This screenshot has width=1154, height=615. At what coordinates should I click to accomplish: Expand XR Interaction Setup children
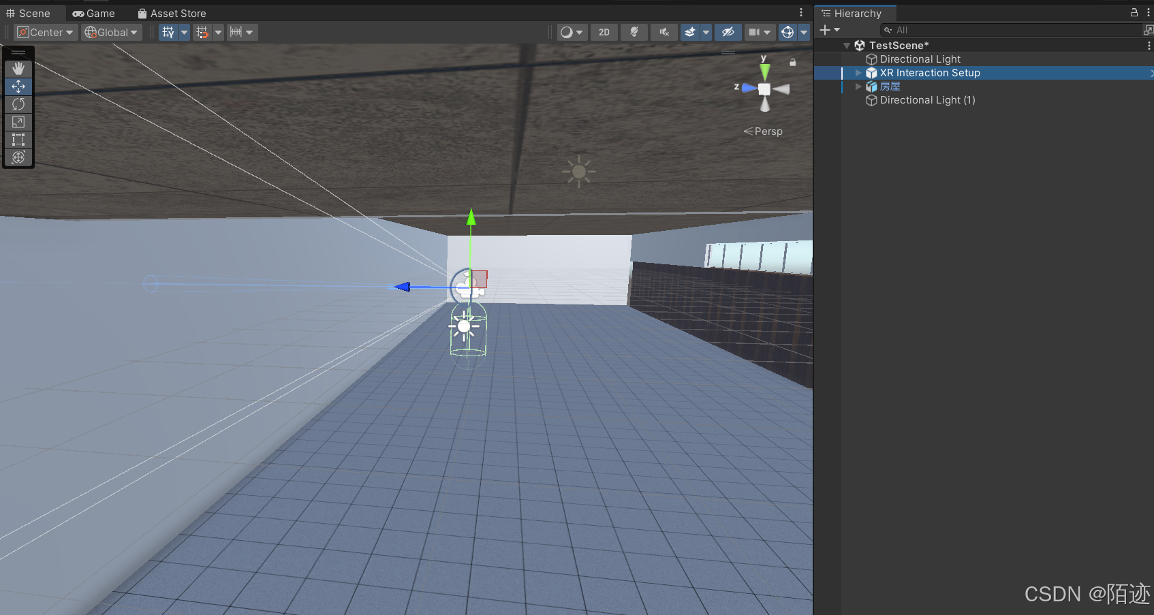[x=858, y=73]
